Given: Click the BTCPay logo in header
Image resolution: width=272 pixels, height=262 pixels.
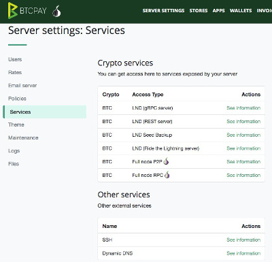Looking at the screenshot, I should pyautogui.click(x=27, y=11).
